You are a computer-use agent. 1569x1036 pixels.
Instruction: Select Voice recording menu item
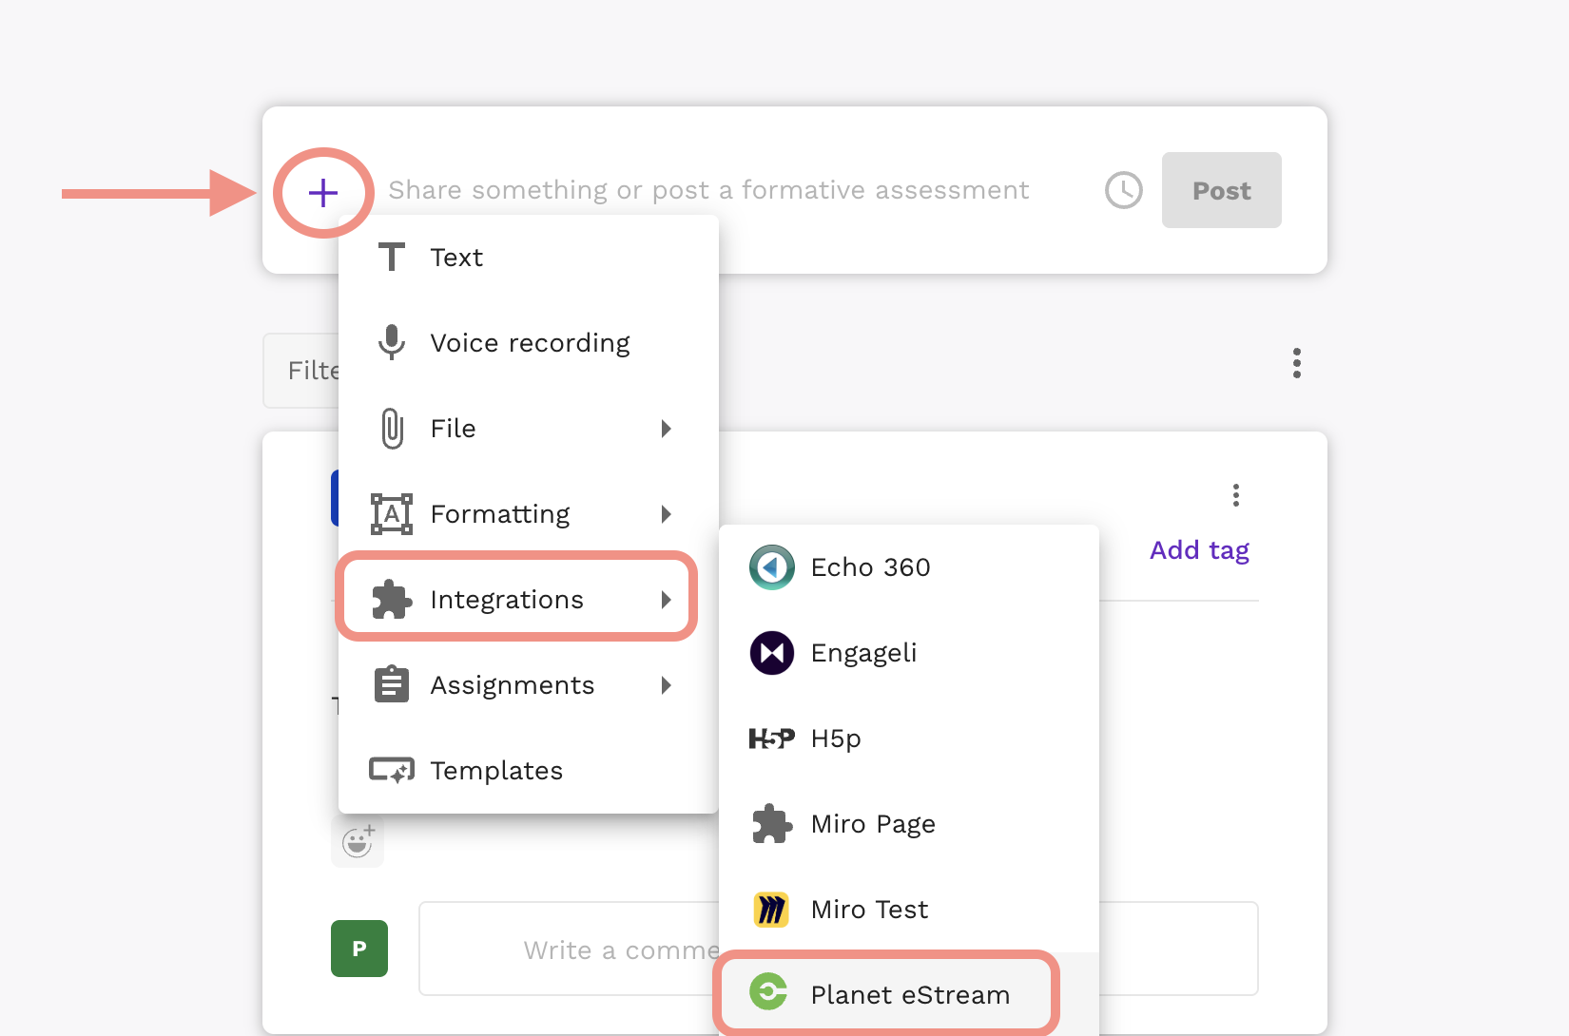point(529,343)
